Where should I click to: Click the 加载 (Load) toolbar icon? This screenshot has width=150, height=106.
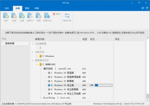[x=22, y=16]
